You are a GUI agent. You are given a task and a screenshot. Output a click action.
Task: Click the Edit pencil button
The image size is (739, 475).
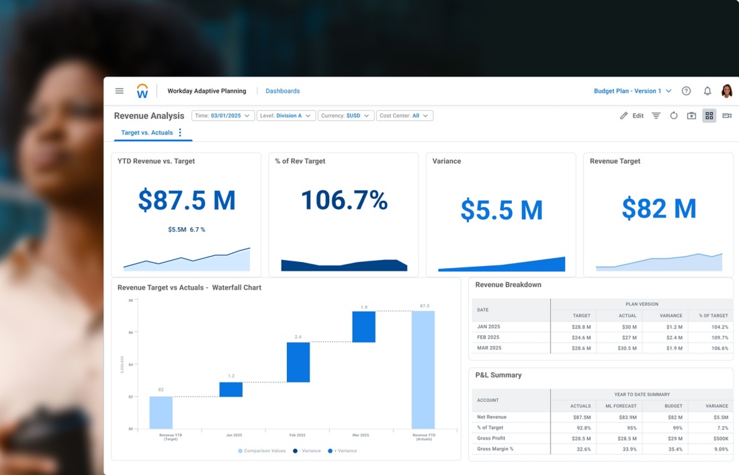632,116
